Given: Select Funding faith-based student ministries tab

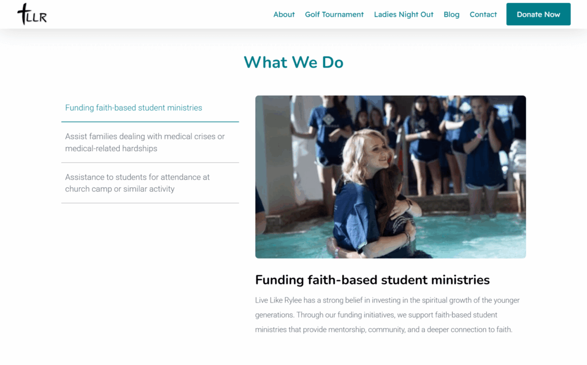Looking at the screenshot, I should click(150, 108).
